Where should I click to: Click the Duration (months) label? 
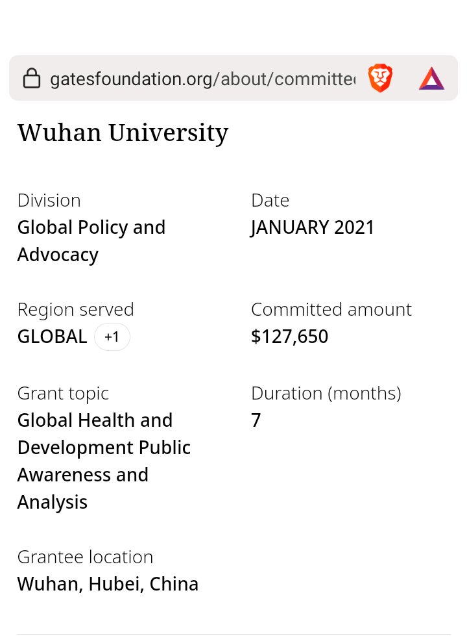point(326,393)
